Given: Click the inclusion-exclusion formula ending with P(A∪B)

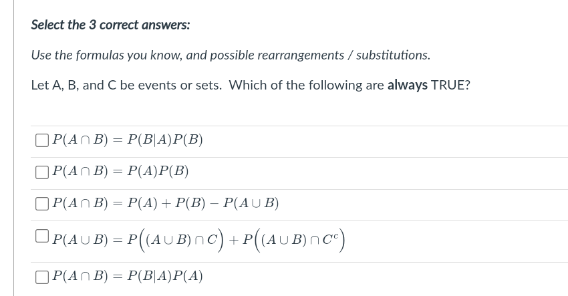Looking at the screenshot, I should [x=166, y=203].
